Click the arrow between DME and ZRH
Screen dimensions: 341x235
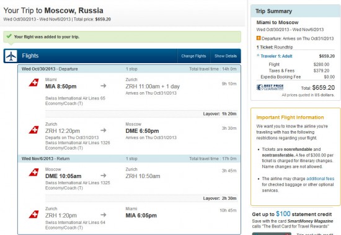point(104,176)
